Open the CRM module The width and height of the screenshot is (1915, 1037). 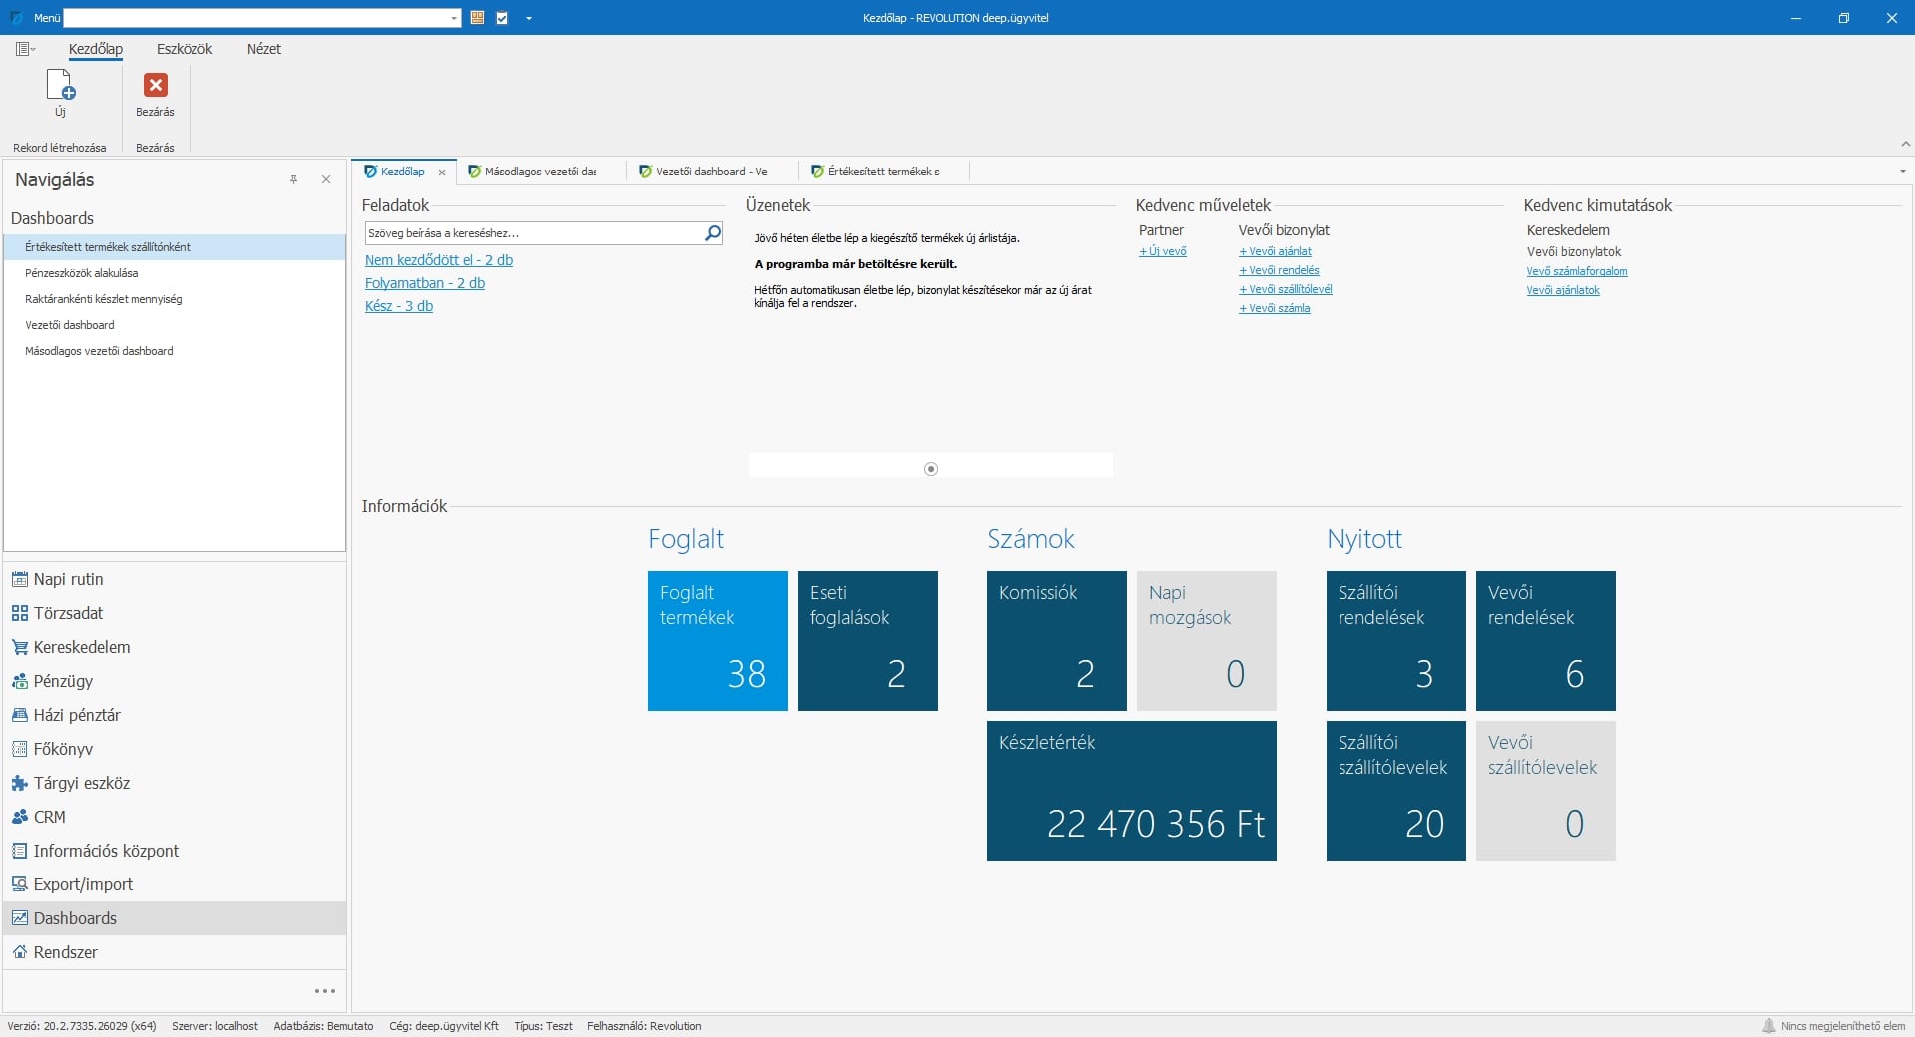49,817
